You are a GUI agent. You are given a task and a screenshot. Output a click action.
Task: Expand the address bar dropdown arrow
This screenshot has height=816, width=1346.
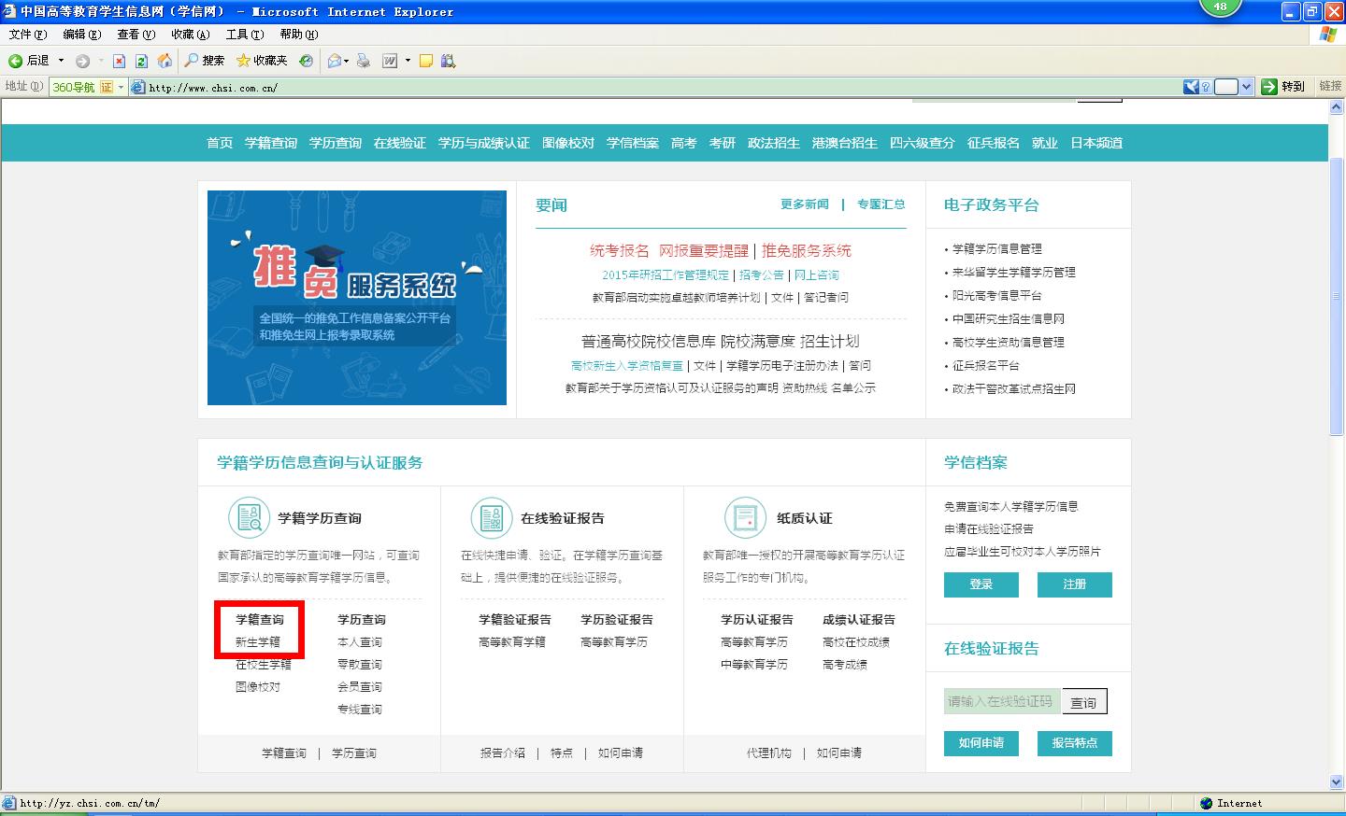pyautogui.click(x=1246, y=87)
